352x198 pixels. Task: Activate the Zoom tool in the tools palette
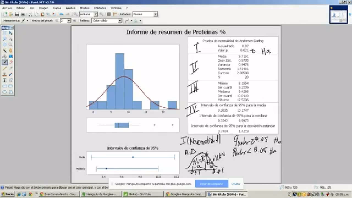(x=10, y=45)
